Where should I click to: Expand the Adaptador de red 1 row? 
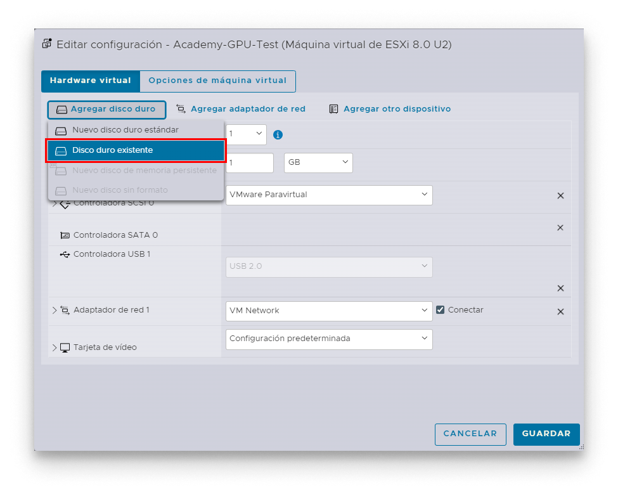[x=55, y=310]
